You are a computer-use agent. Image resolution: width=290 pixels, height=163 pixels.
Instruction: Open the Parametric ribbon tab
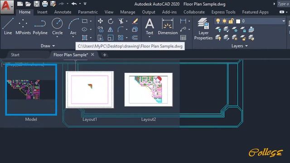click(x=88, y=12)
